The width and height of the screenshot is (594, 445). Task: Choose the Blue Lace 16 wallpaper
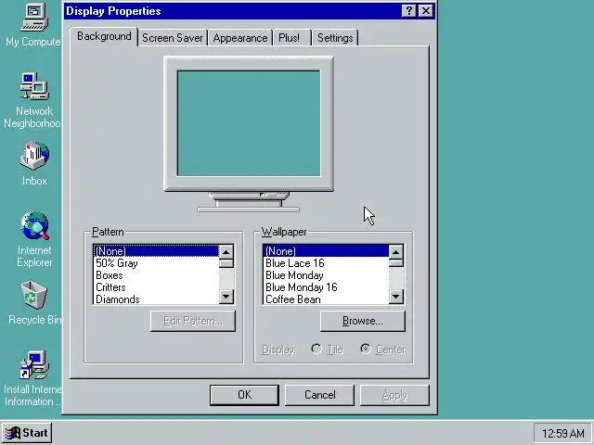tap(326, 263)
